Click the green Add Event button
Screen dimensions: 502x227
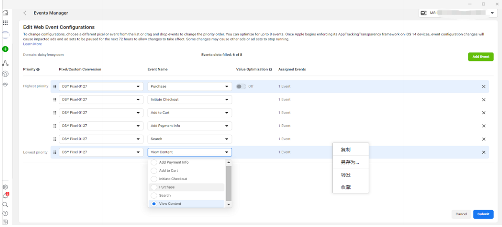481,57
